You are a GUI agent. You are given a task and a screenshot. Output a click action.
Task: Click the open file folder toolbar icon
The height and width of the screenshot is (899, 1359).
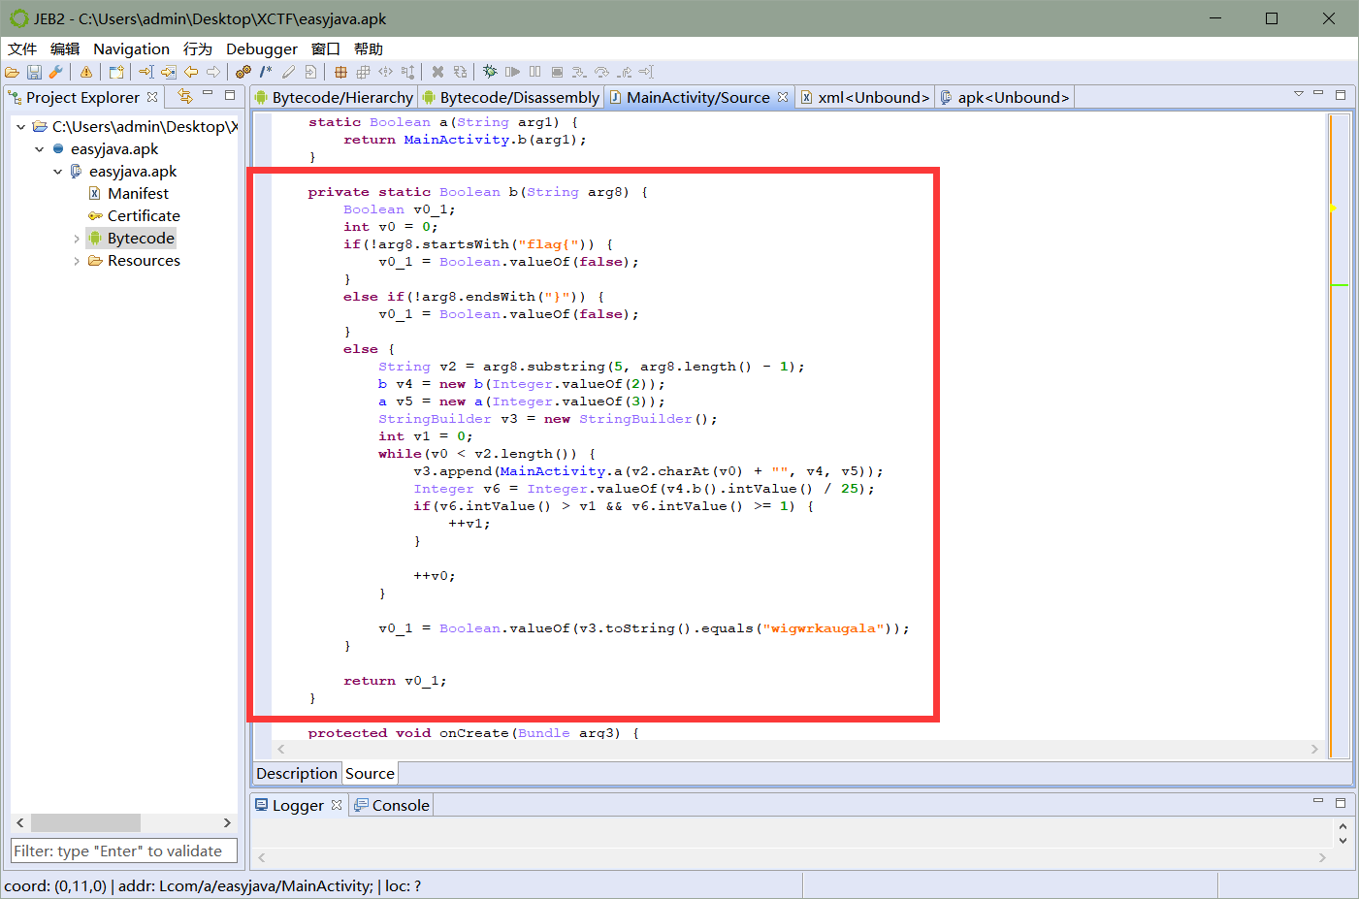coord(12,72)
